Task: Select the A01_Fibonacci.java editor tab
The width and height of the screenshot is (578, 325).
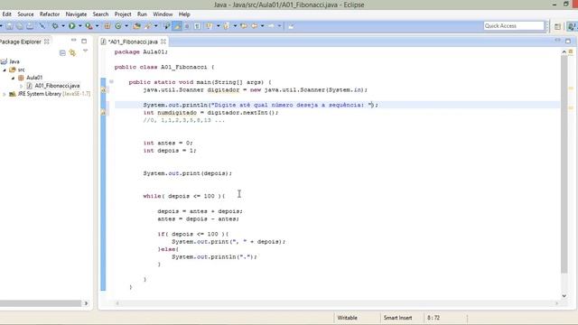Action: [x=133, y=42]
